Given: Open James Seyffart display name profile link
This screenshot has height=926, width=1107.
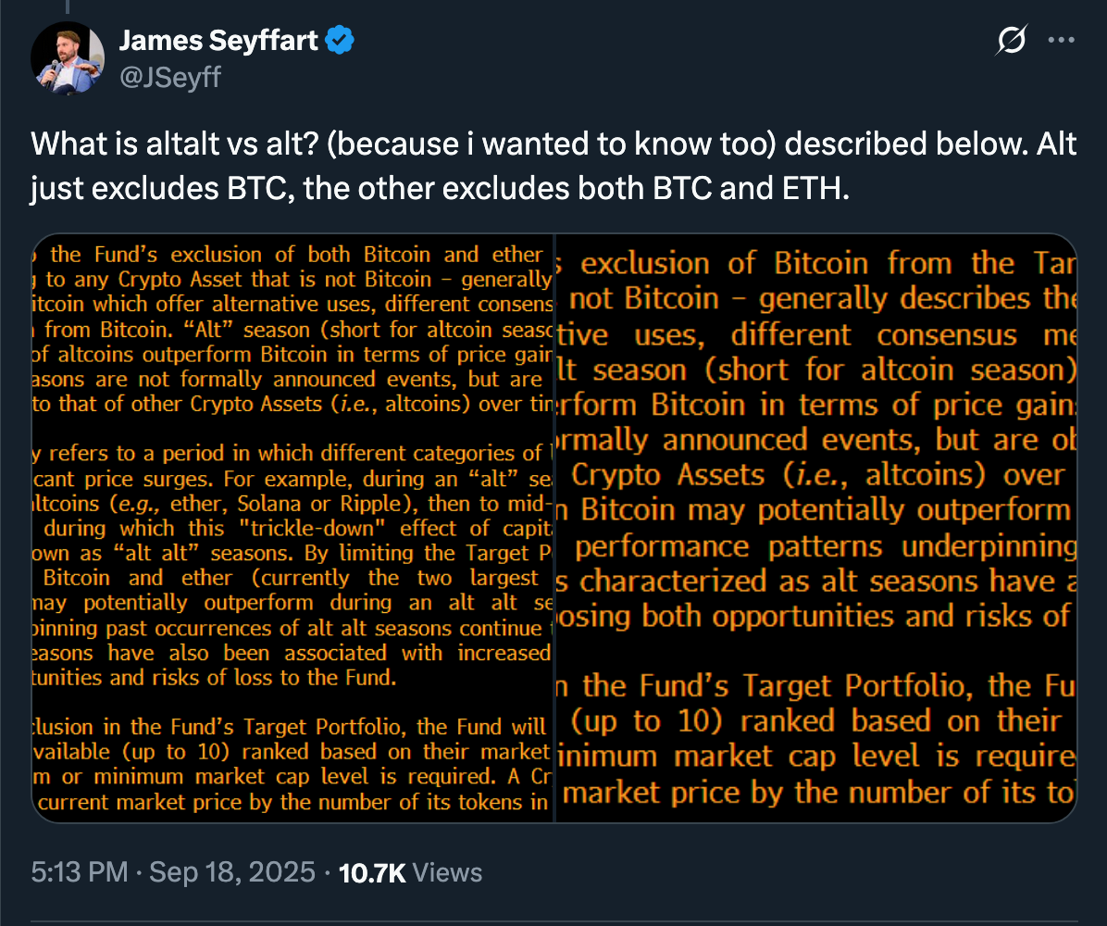Looking at the screenshot, I should (218, 40).
